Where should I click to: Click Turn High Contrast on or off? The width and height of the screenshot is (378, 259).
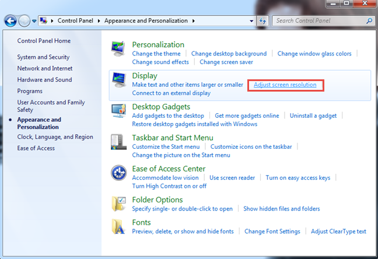(x=169, y=186)
